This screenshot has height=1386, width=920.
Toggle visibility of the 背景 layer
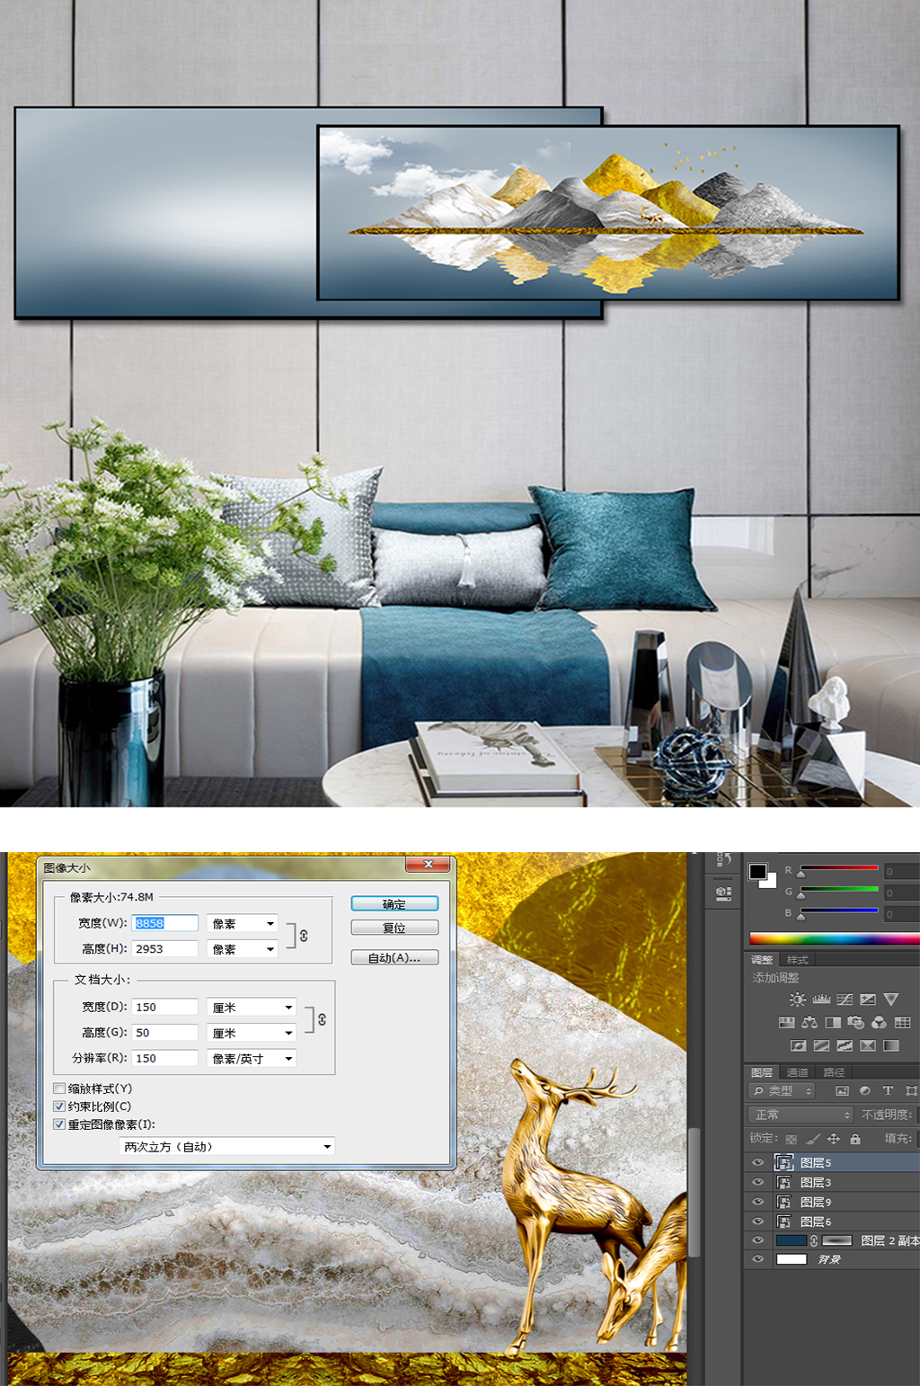click(x=757, y=1259)
